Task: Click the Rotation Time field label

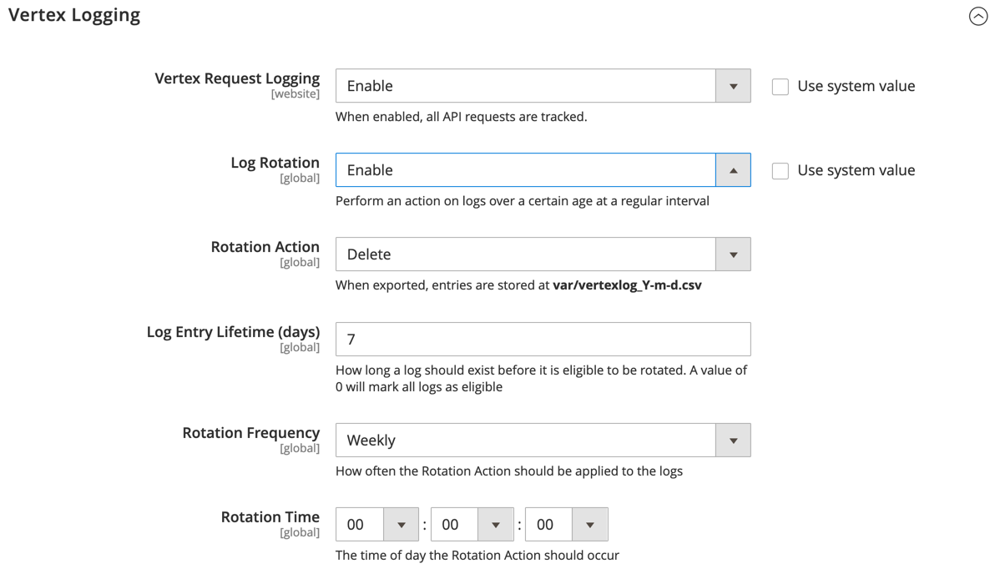Action: pyautogui.click(x=270, y=517)
